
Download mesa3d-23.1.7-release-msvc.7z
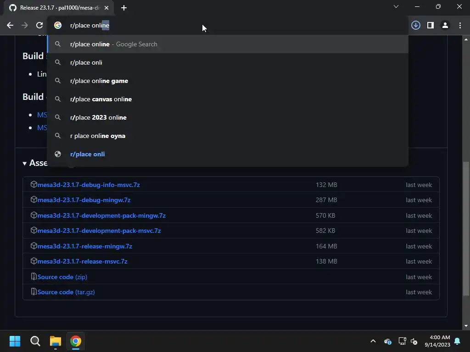pos(83,261)
